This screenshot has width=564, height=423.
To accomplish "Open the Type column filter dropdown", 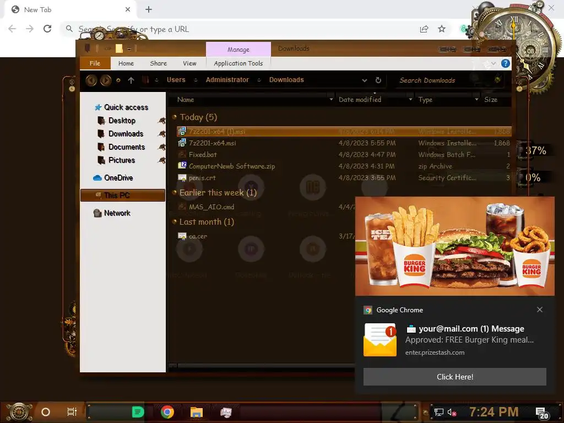I will pyautogui.click(x=476, y=99).
